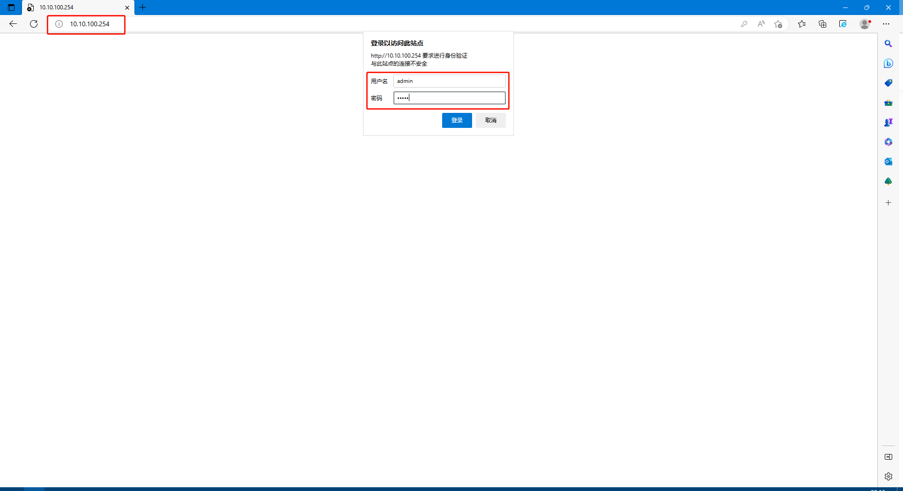Open the Collections panel icon
Viewport: 903px width, 491px height.
click(822, 24)
